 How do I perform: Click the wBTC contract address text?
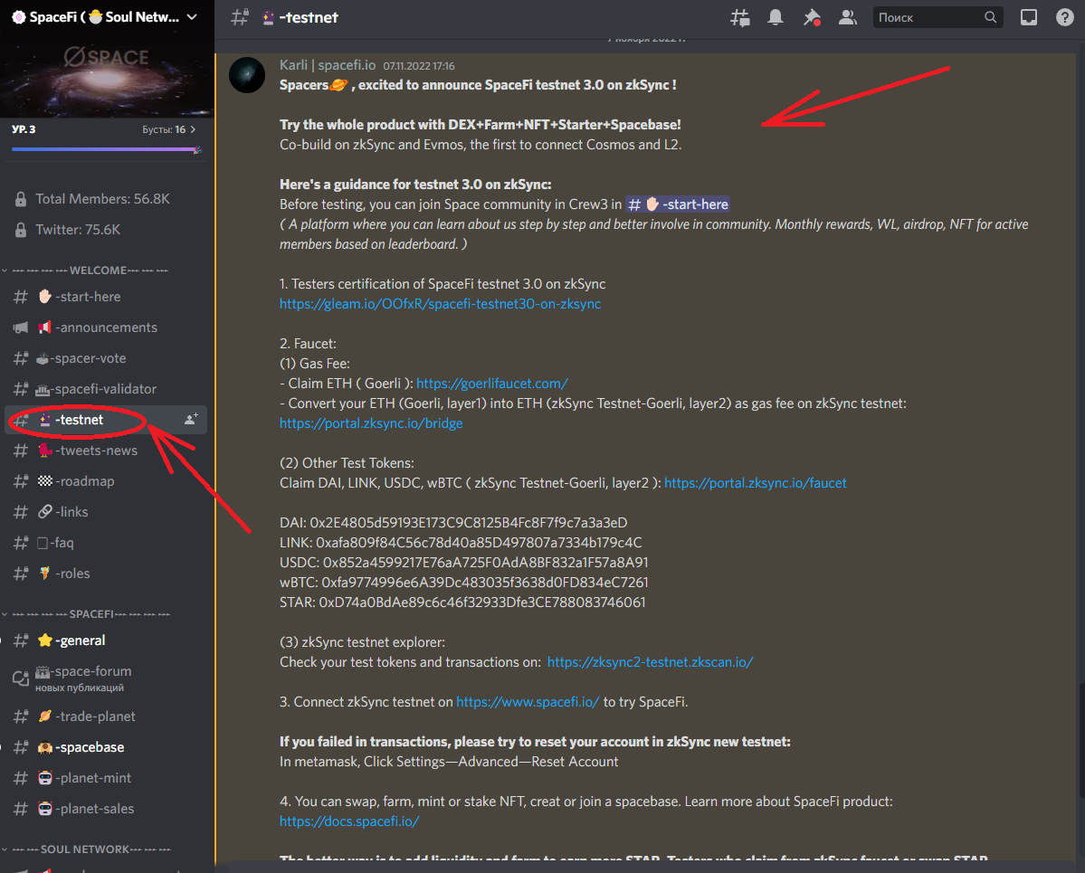tap(484, 583)
